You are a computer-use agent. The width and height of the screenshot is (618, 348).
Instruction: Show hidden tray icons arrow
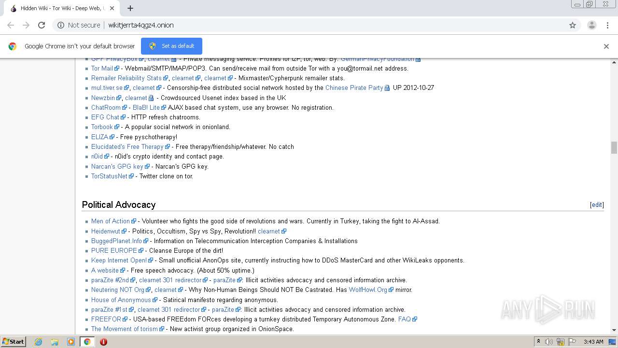click(x=538, y=342)
